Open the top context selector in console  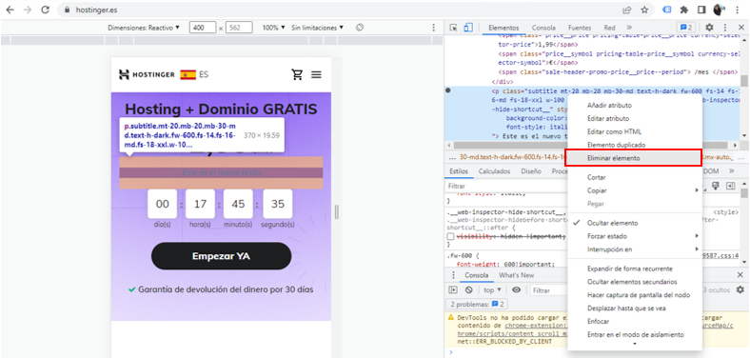click(492, 290)
